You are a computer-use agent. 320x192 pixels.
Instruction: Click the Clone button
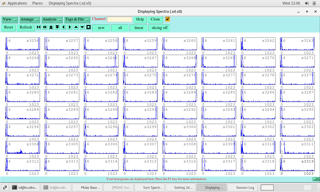155,19
